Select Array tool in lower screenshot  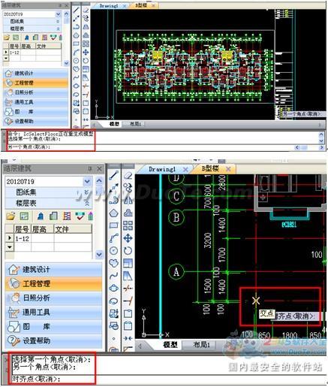click(128, 225)
